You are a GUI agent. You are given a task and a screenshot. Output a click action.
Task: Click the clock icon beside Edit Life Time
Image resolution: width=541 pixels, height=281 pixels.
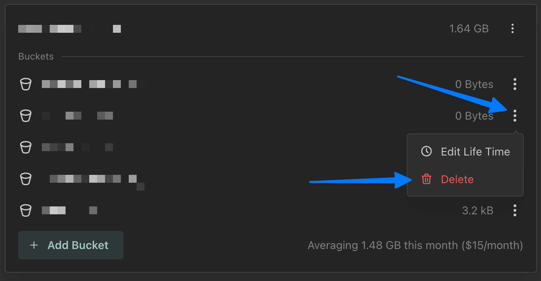(x=426, y=152)
